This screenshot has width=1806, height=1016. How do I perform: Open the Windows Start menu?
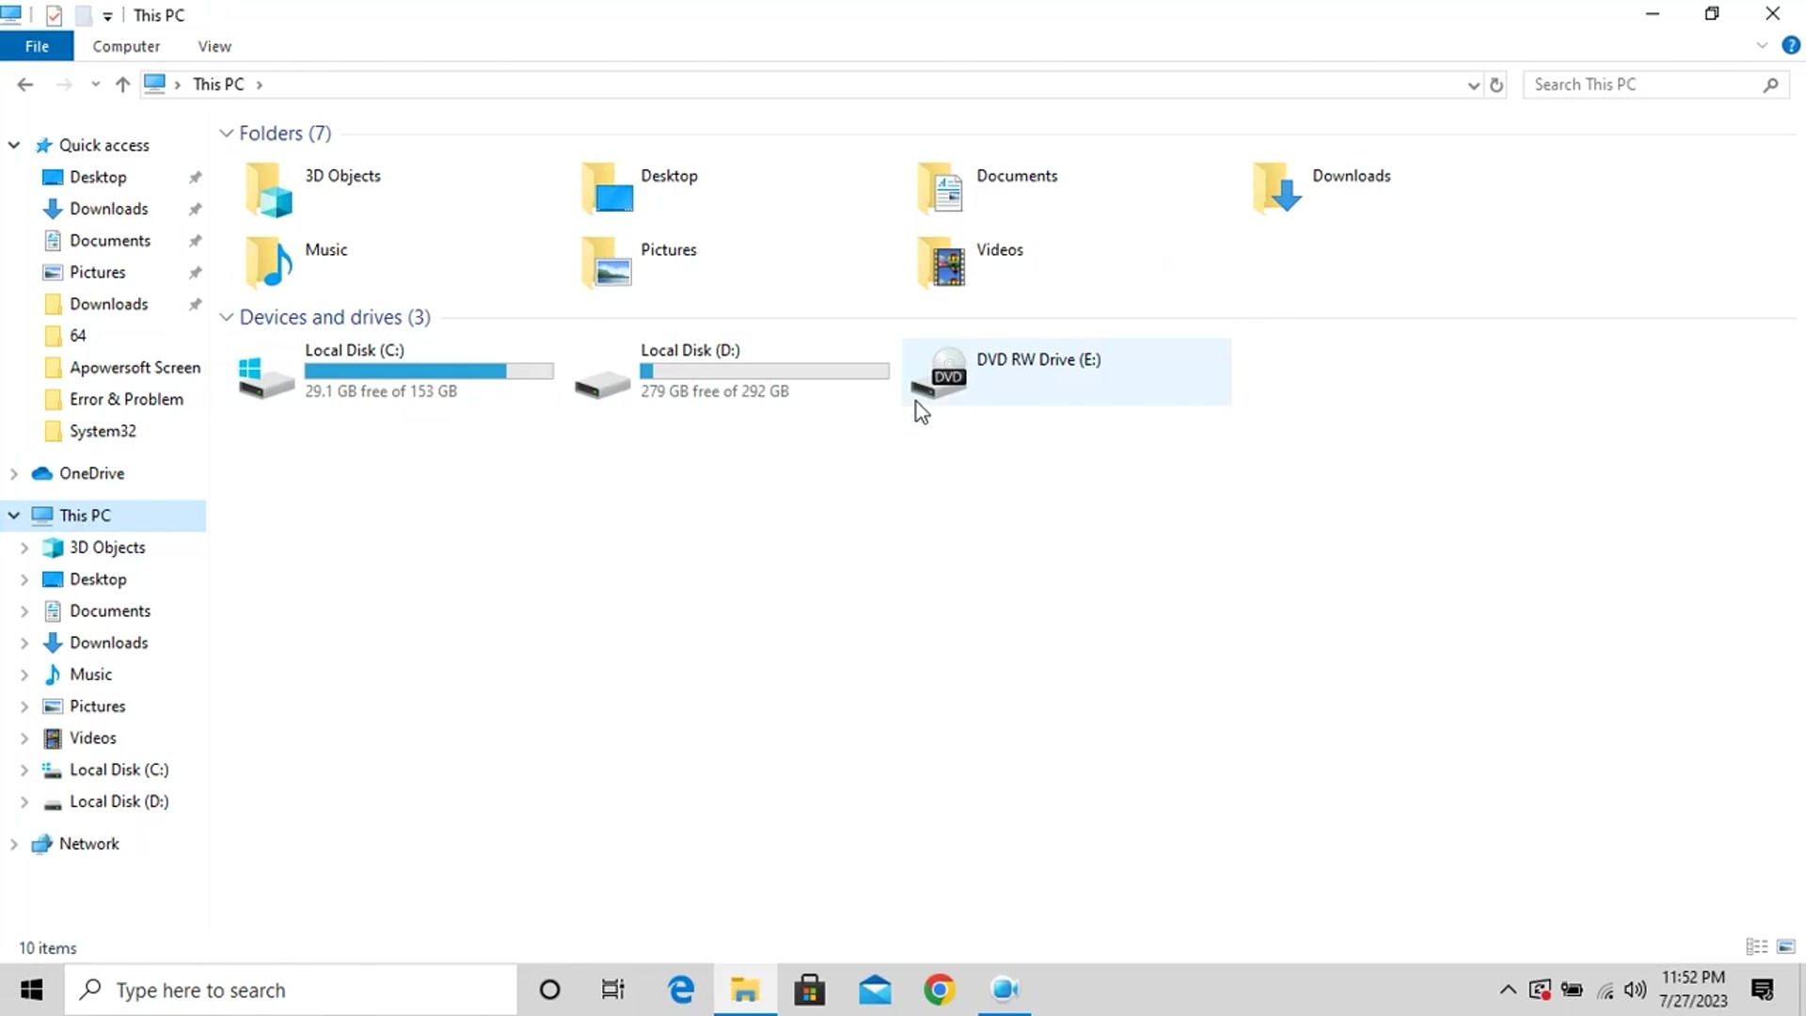(32, 990)
